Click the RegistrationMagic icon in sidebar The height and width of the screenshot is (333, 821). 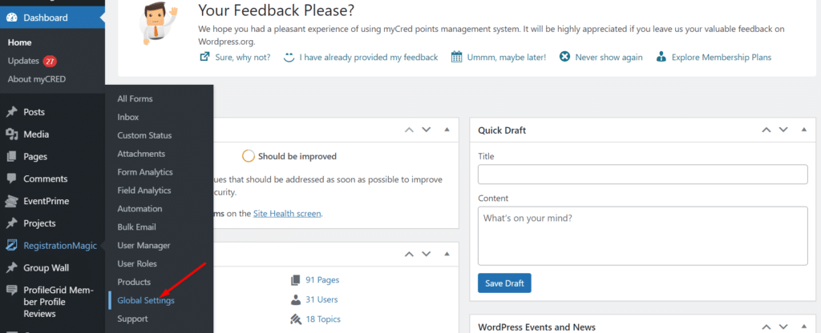[x=12, y=246]
